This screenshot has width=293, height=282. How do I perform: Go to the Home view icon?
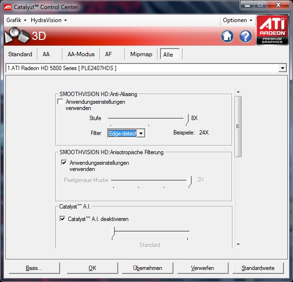[227, 36]
